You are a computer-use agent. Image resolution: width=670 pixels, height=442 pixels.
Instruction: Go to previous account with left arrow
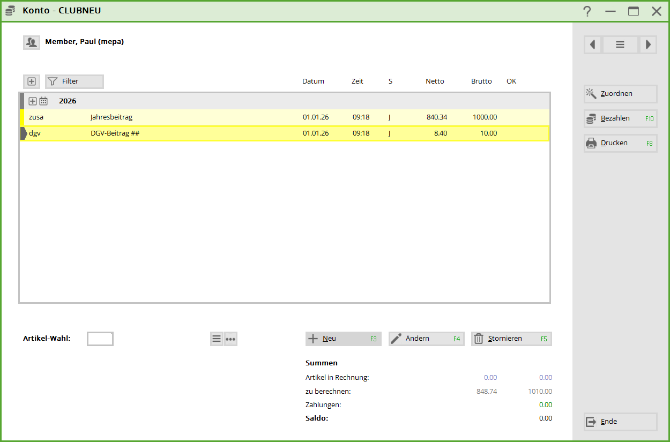(593, 45)
